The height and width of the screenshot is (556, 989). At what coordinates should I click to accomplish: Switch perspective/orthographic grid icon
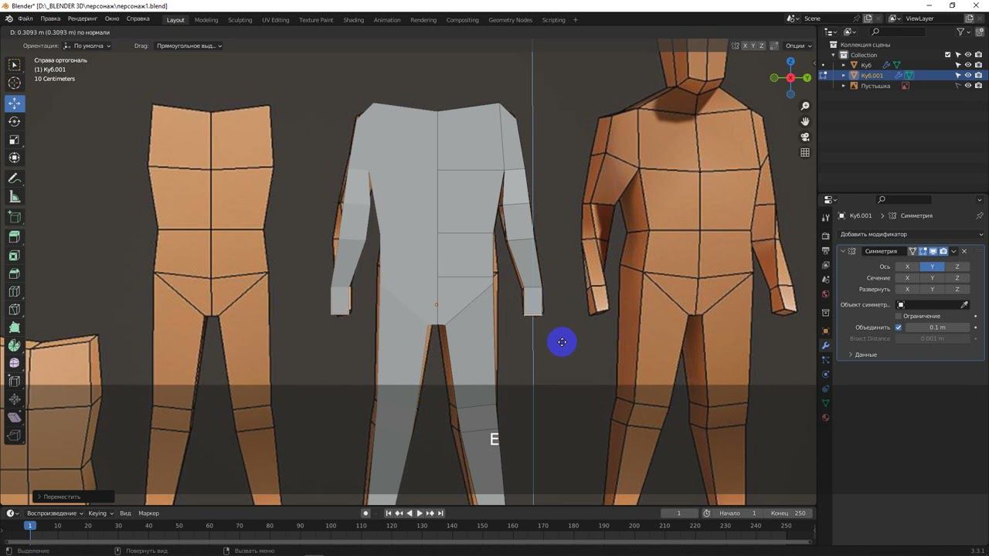[805, 153]
